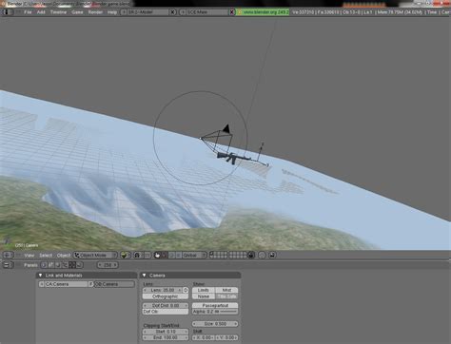Select the Editing context icon in Panels
Image resolution: width=451 pixels, height=344 pixels.
pos(72,265)
